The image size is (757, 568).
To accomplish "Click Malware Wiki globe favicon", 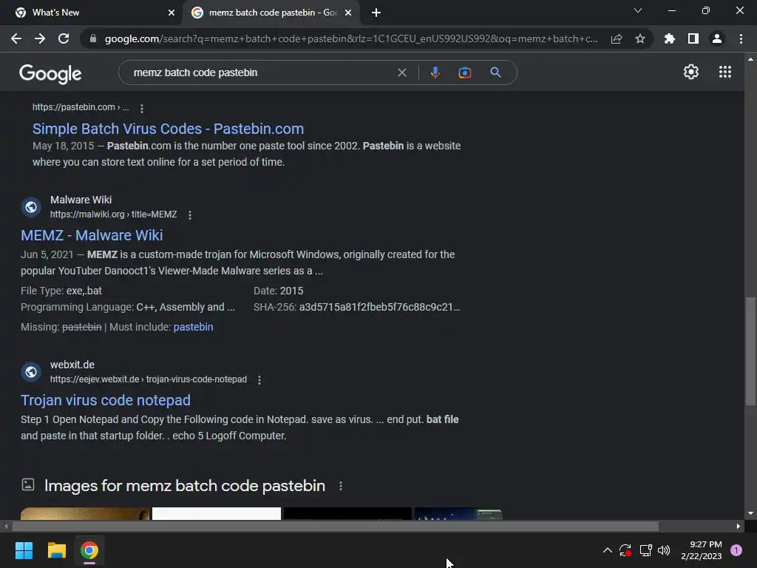I will point(31,207).
